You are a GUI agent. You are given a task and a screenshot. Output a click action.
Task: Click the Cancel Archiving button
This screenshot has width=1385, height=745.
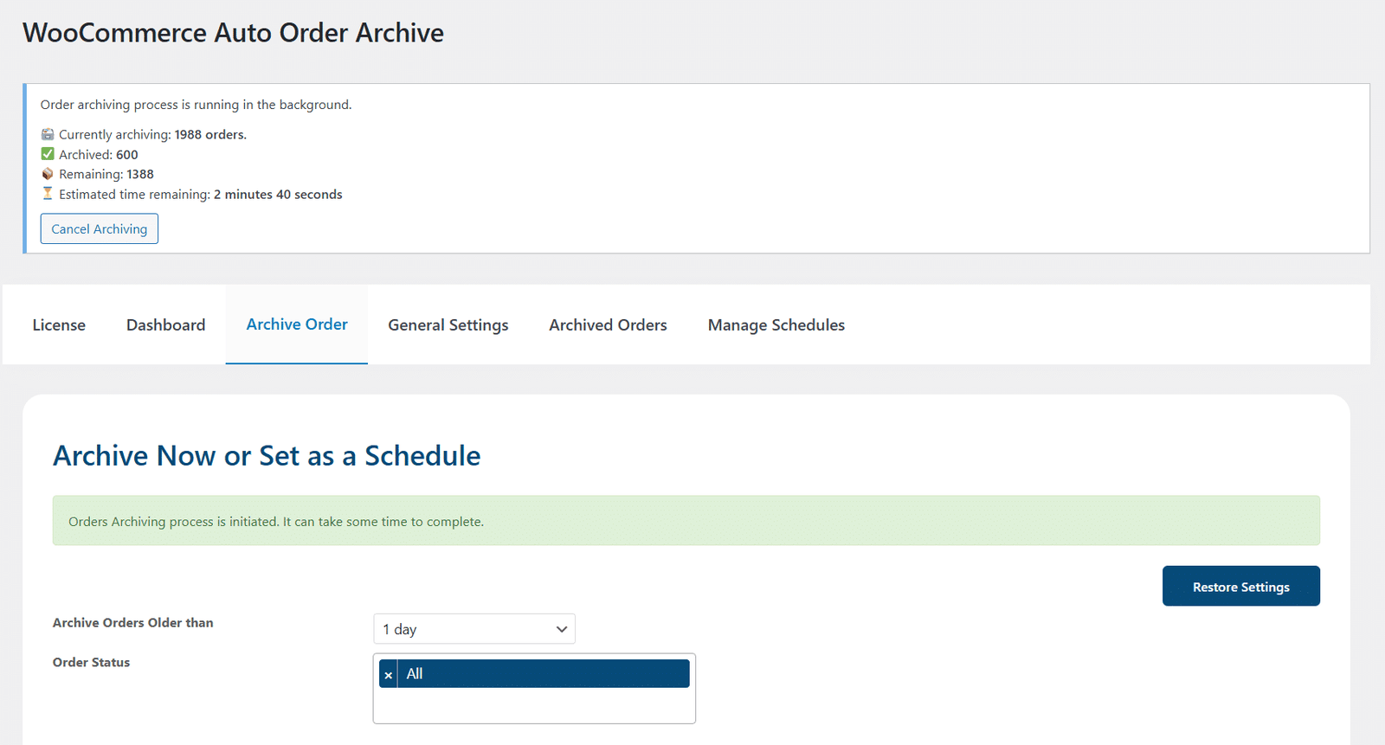point(100,228)
